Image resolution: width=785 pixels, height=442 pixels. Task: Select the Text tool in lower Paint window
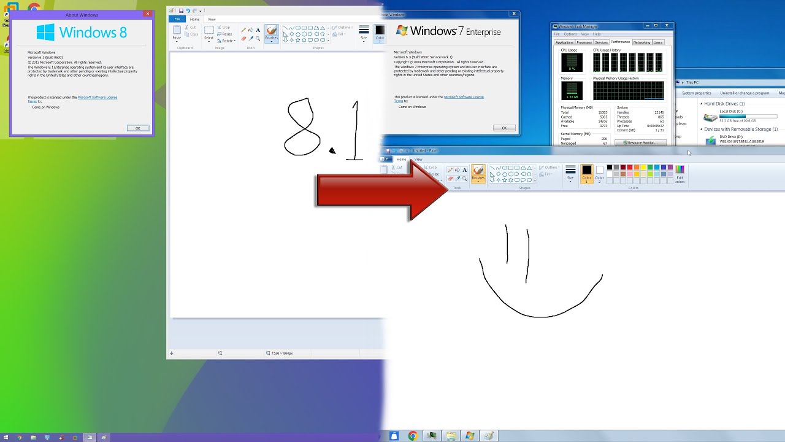[x=464, y=170]
